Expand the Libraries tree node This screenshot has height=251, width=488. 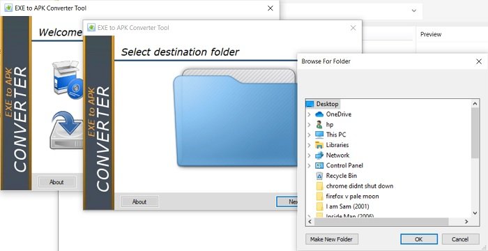(309, 146)
